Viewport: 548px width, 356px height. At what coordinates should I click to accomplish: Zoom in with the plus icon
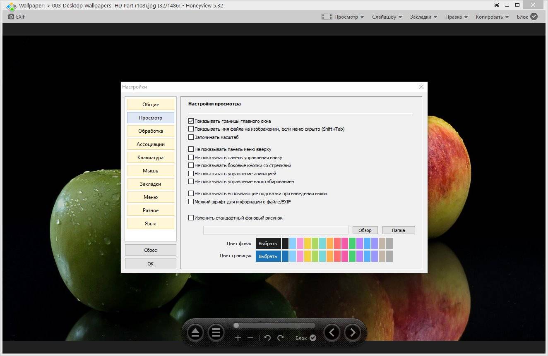coord(238,338)
